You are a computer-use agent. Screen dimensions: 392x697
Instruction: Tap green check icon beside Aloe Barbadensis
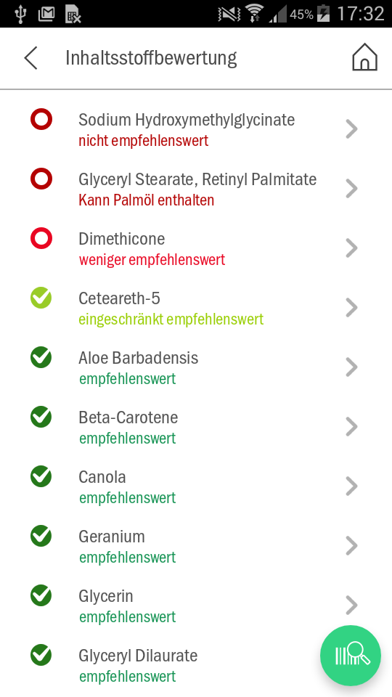pyautogui.click(x=41, y=357)
